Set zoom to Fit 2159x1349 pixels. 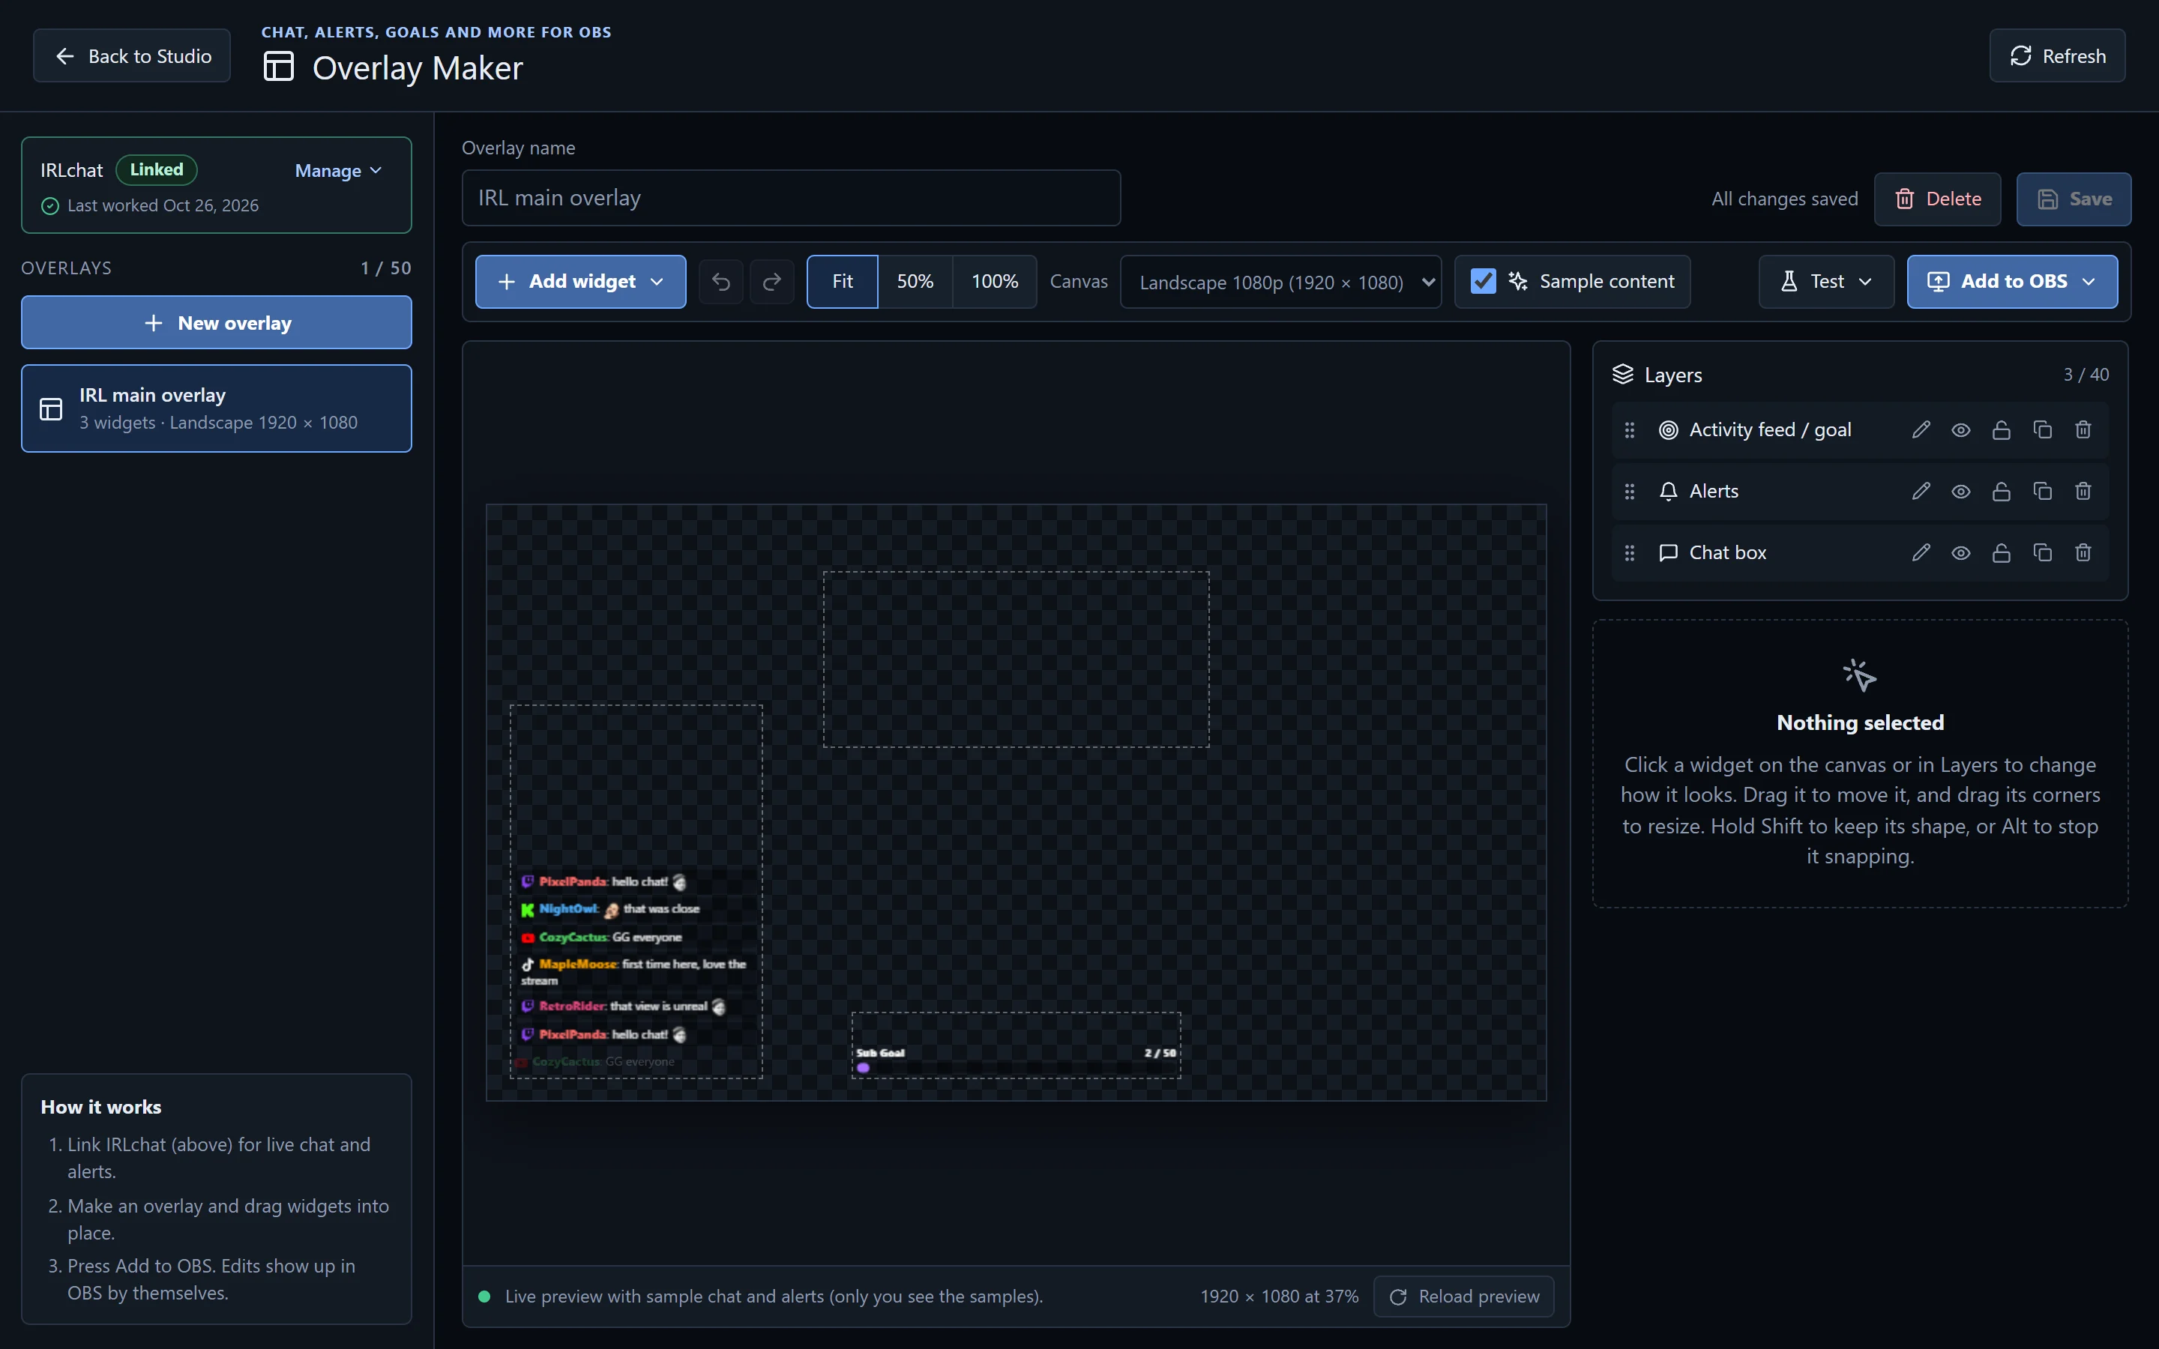click(842, 282)
